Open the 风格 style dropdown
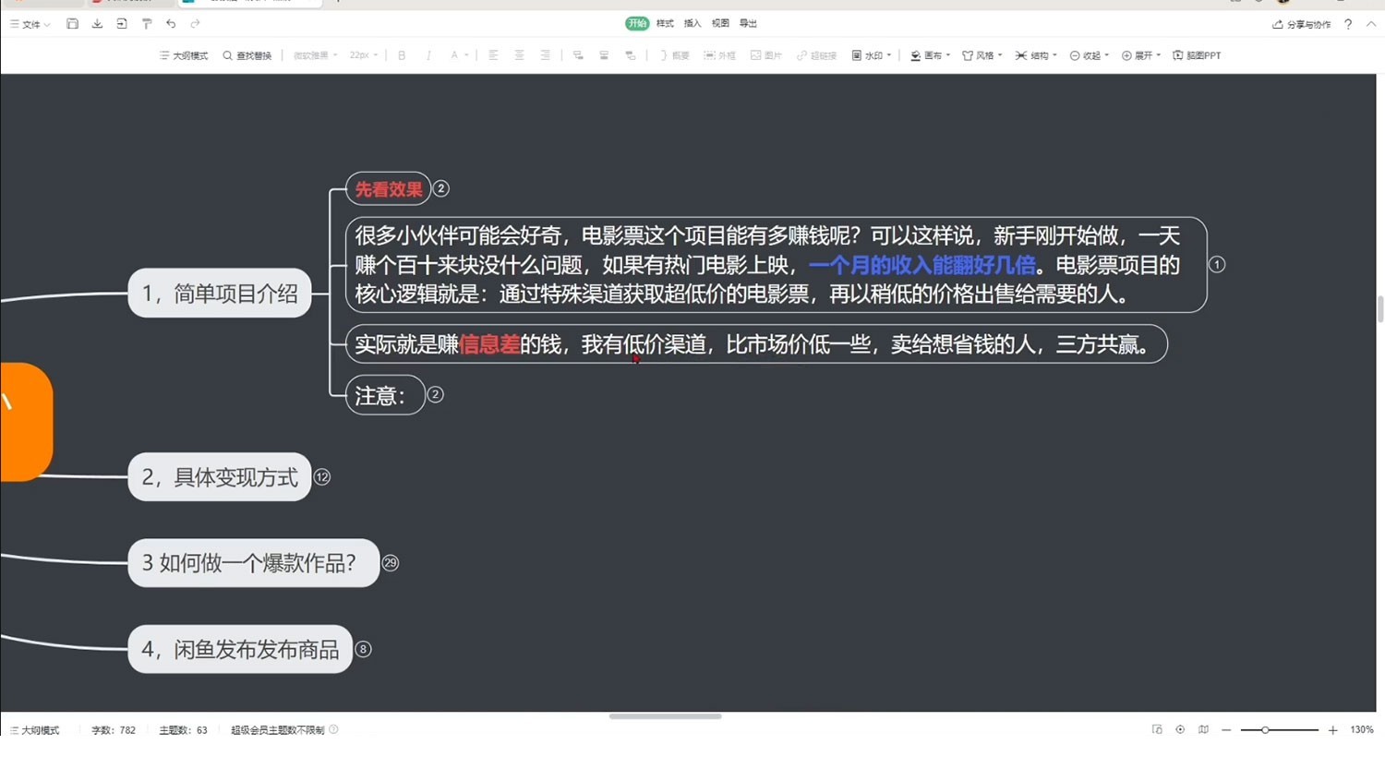The height and width of the screenshot is (757, 1385). pyautogui.click(x=982, y=55)
